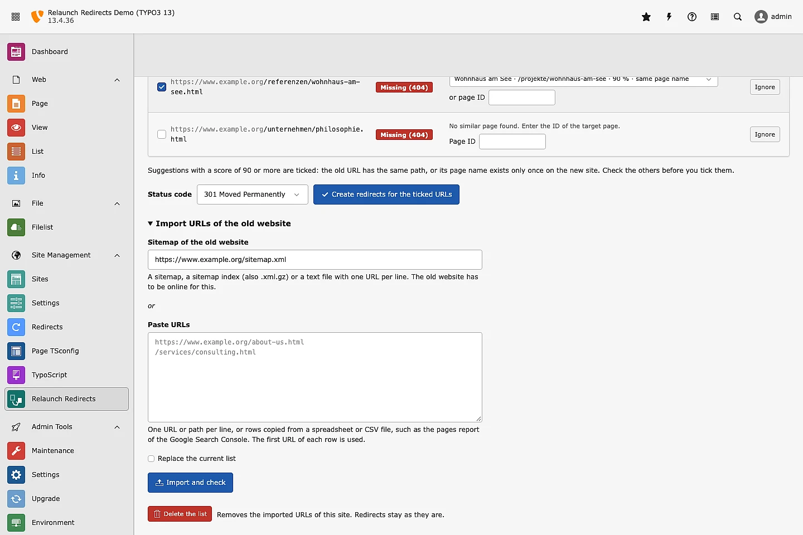
Task: Open the search magnifier icon
Action: tap(738, 17)
